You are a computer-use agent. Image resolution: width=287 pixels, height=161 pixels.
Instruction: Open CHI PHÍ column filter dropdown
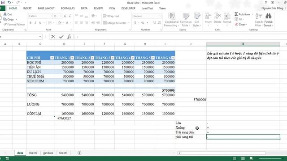[x=52, y=58]
